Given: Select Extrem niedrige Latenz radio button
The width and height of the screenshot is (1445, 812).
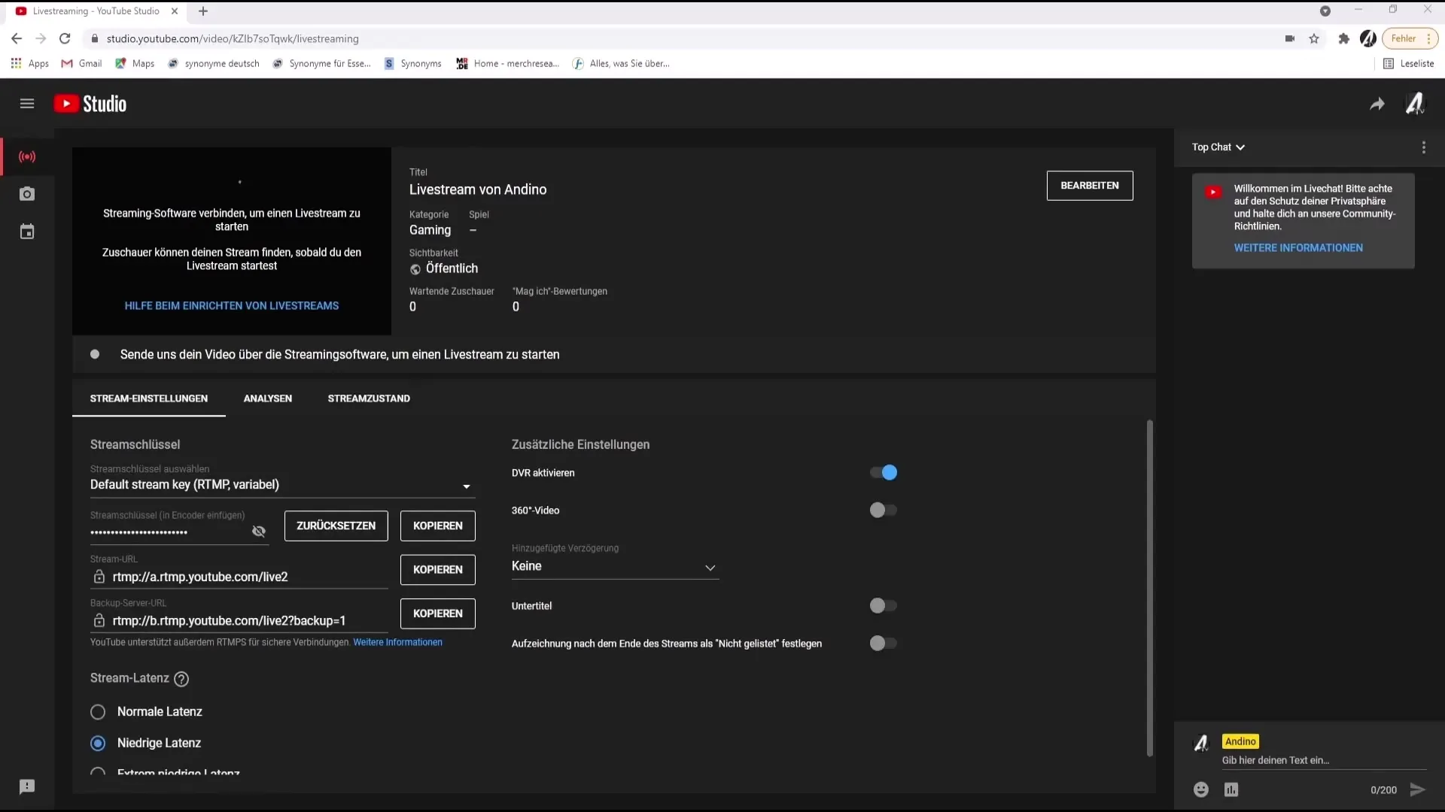Looking at the screenshot, I should coord(99,774).
